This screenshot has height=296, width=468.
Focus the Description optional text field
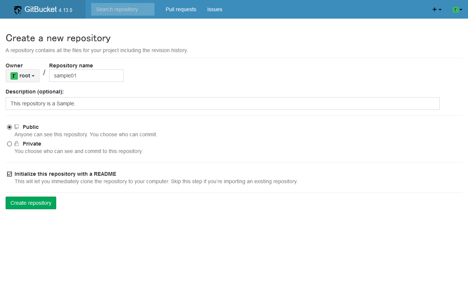coord(222,103)
